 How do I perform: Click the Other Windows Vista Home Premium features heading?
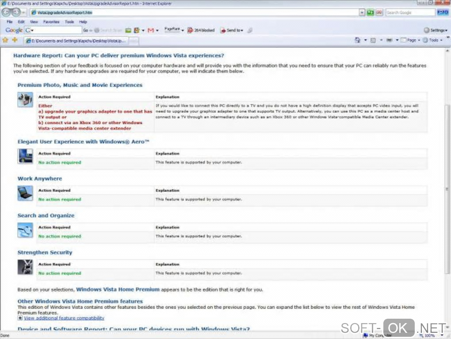point(80,301)
